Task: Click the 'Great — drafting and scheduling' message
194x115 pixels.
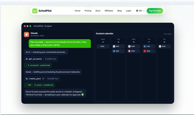Action: [53, 72]
